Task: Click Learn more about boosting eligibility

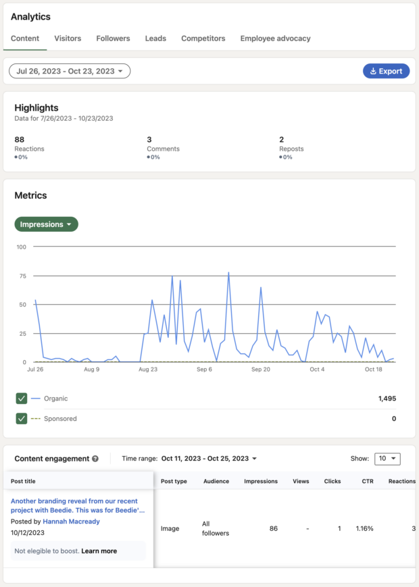Action: (x=99, y=551)
